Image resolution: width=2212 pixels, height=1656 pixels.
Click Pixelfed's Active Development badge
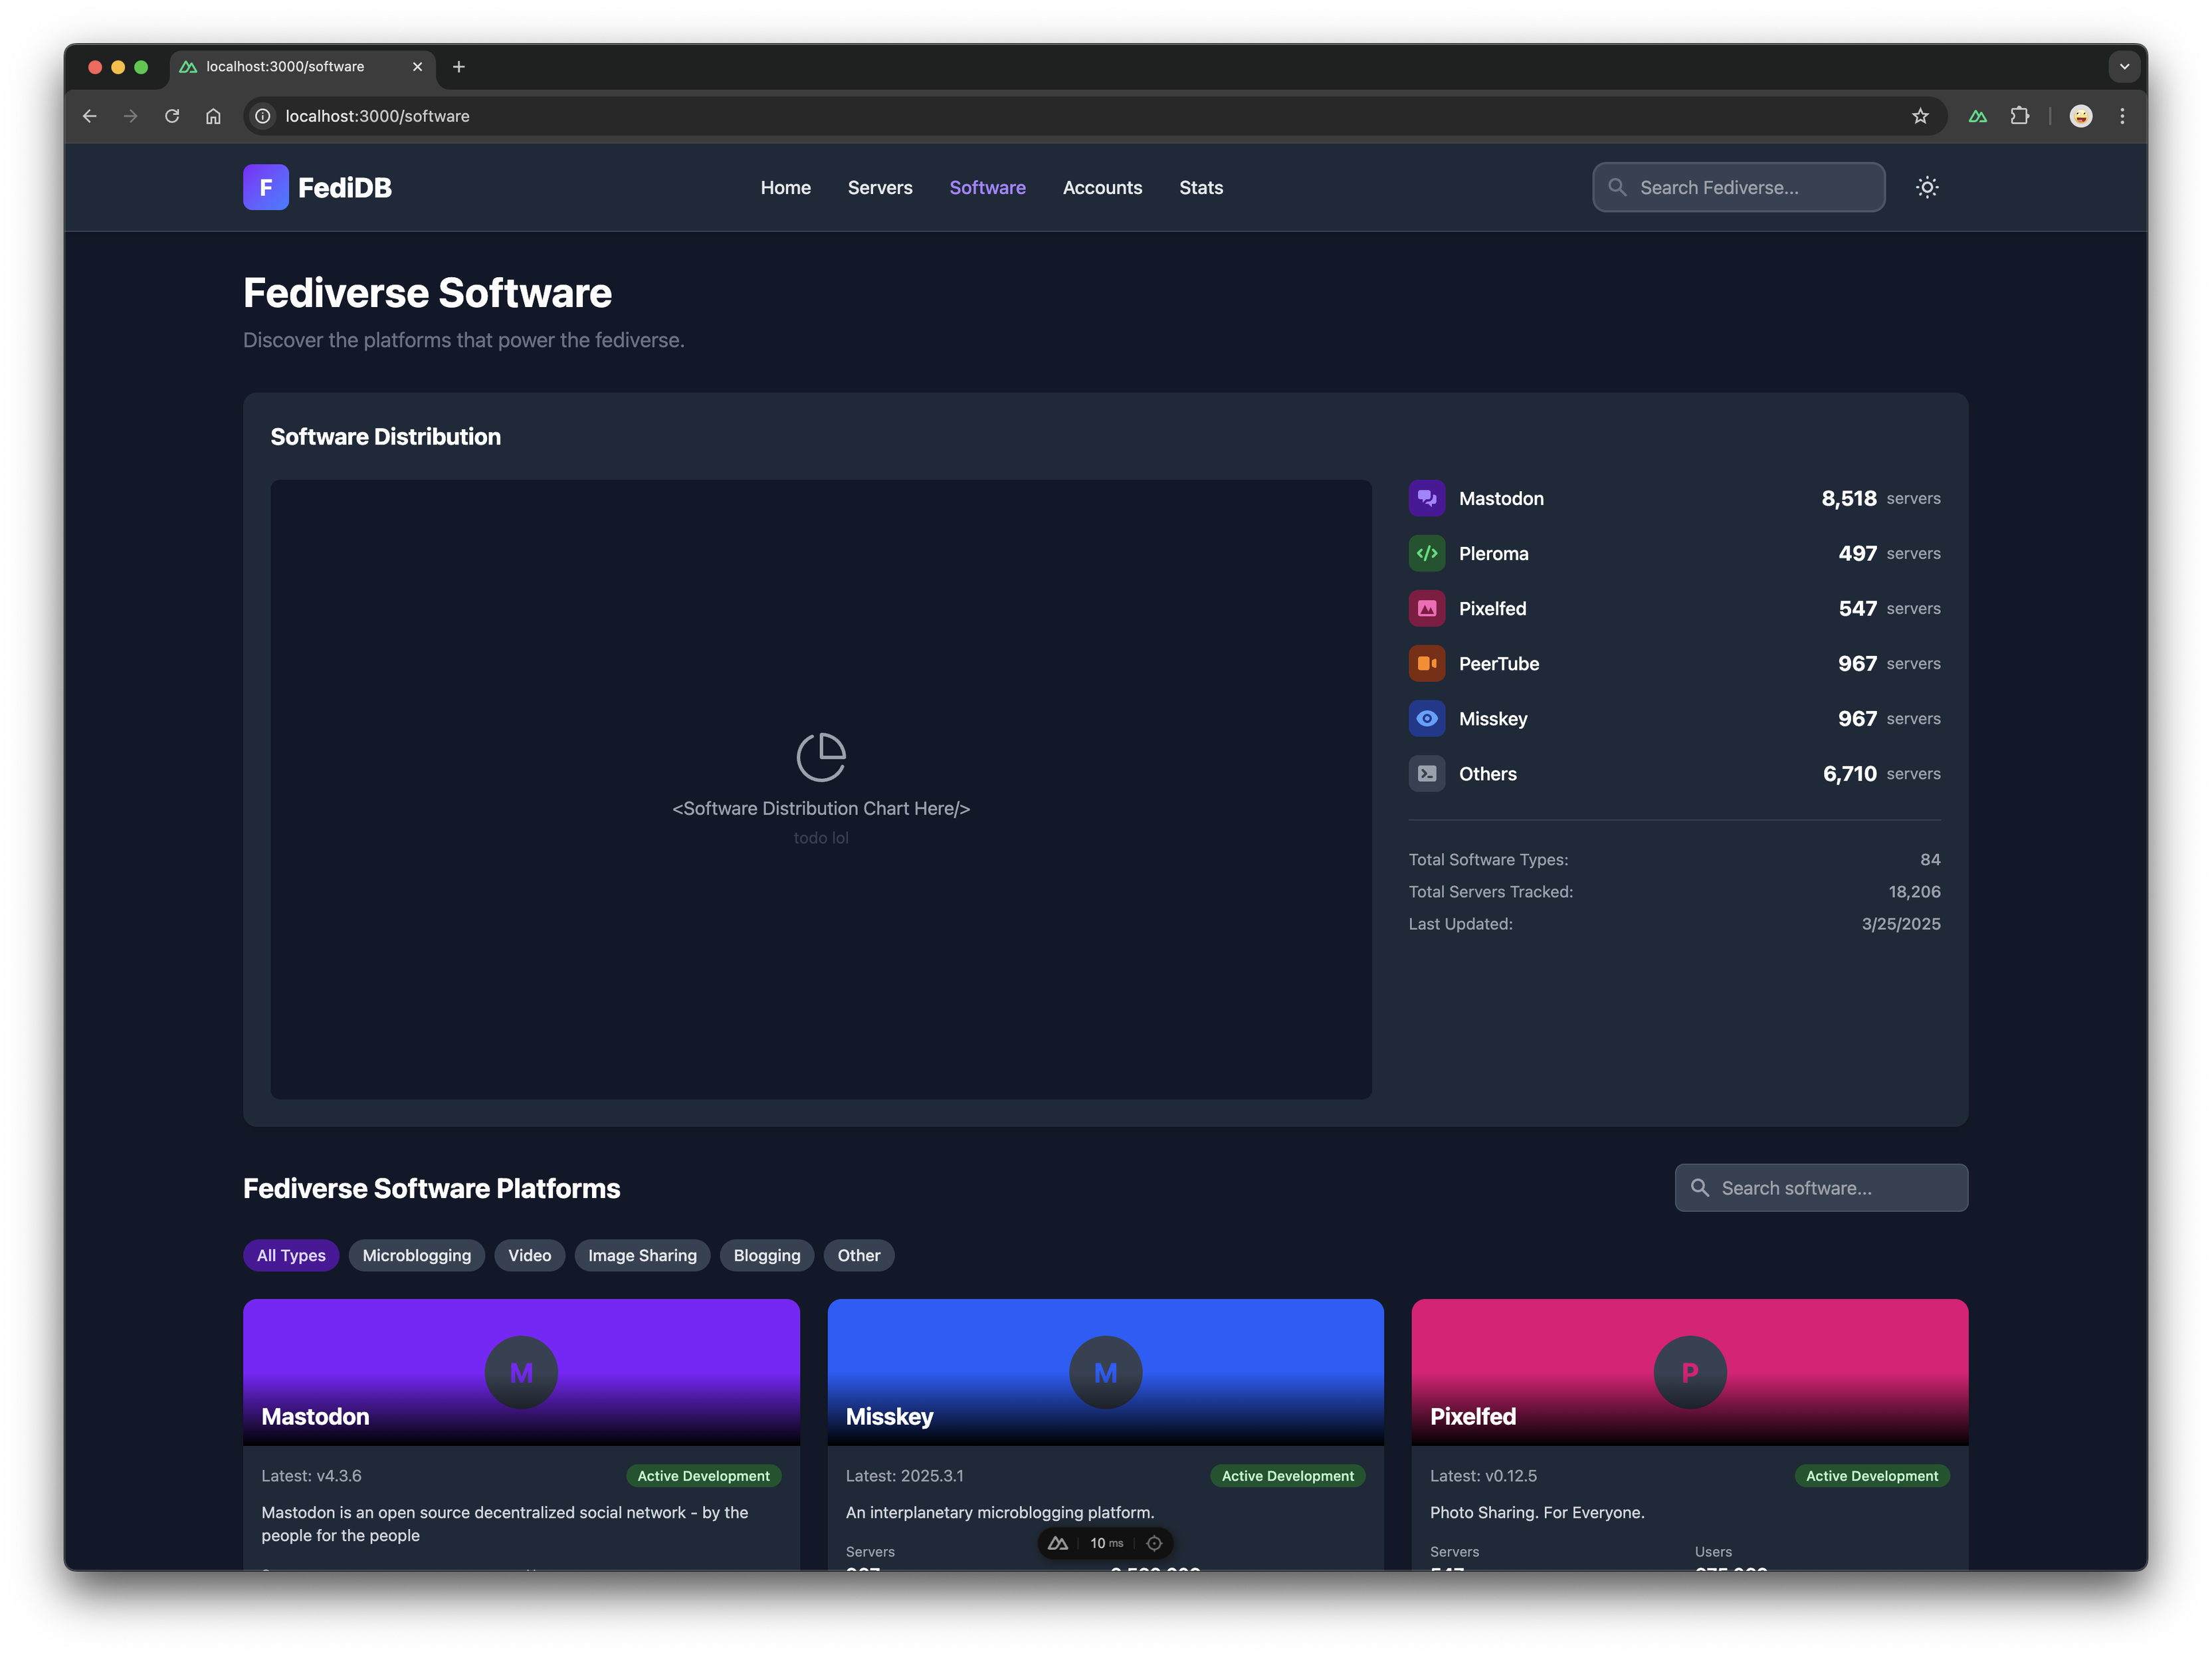(x=1871, y=1475)
